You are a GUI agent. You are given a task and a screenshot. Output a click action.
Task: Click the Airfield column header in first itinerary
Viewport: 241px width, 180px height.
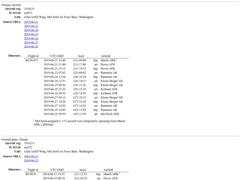coord(105,56)
